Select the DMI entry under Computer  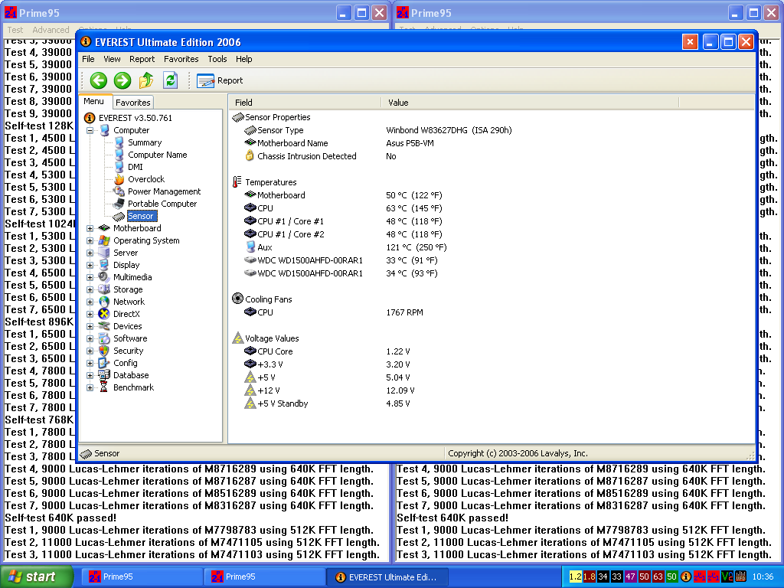pyautogui.click(x=135, y=167)
